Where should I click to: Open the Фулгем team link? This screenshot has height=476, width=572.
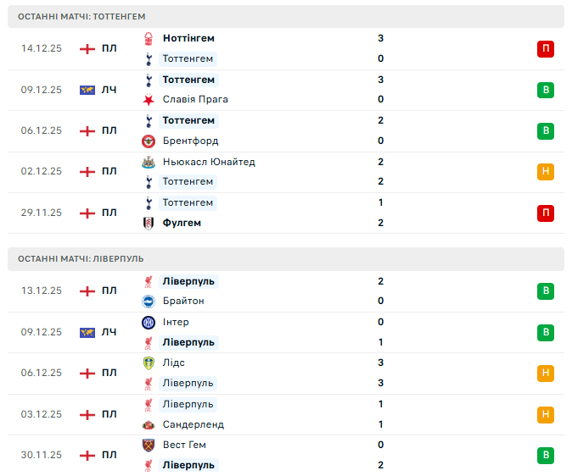pos(182,223)
